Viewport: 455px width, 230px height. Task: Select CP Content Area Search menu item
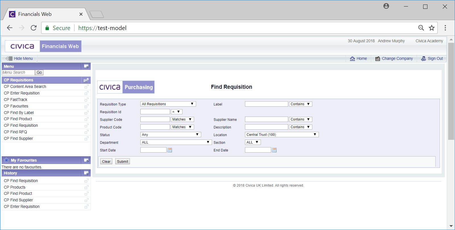coord(25,86)
